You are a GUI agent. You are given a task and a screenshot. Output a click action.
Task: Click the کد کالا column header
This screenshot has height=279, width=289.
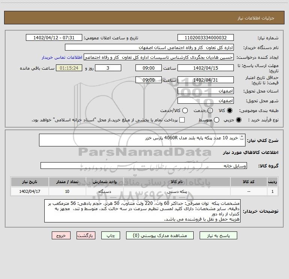tap(248, 182)
